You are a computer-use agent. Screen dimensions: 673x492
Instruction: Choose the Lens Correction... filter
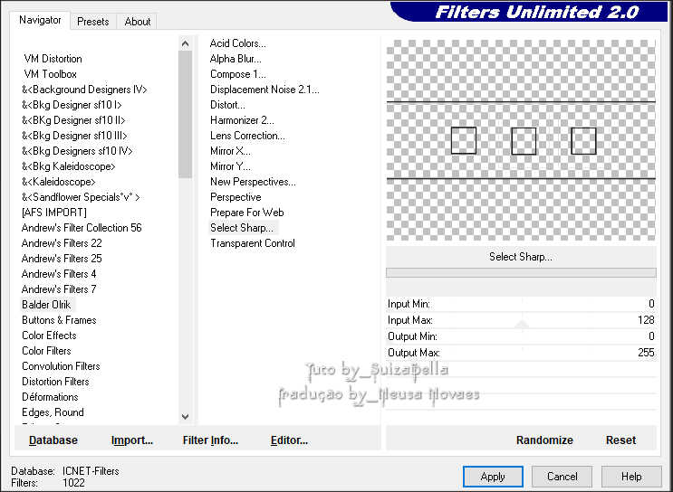[247, 136]
